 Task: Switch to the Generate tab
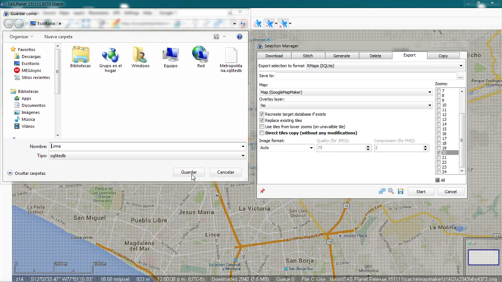tap(342, 56)
